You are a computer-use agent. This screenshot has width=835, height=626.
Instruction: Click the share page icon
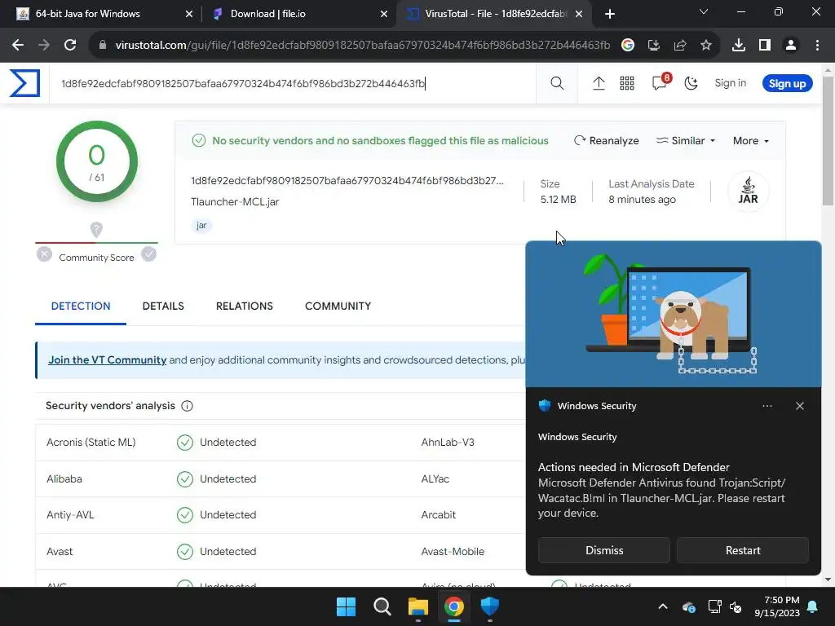(x=680, y=46)
